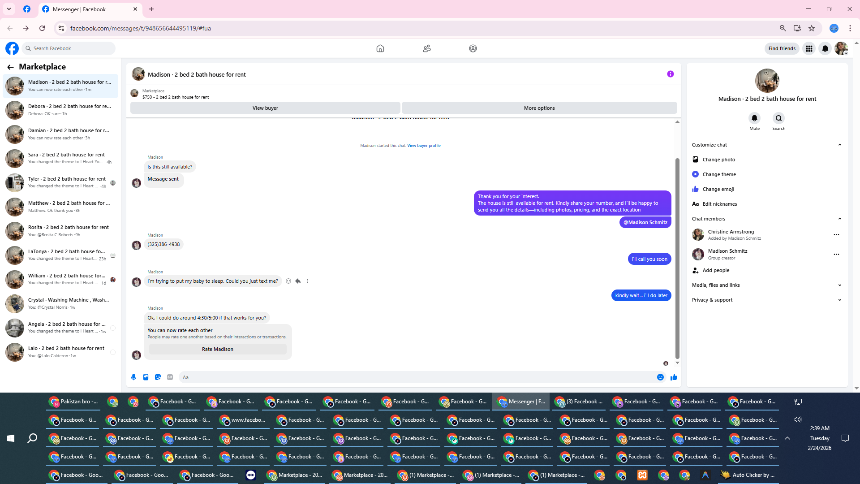860x484 pixels.
Task: Click reply arrow on baby sleep message
Action: coord(298,281)
